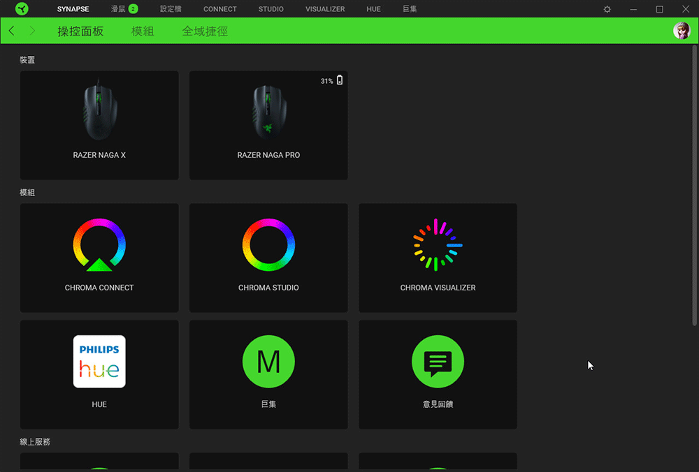Open the Razer Naga Pro mouse image
Screen dimensions: 699x472
pos(269,112)
